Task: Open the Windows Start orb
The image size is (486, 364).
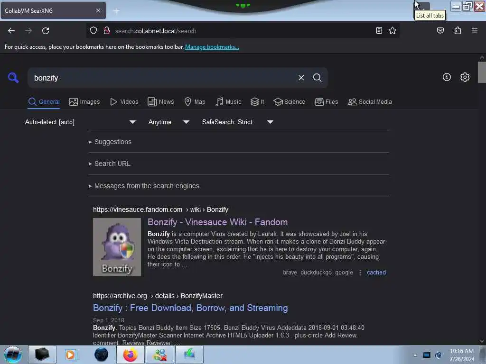Action: tap(13, 355)
